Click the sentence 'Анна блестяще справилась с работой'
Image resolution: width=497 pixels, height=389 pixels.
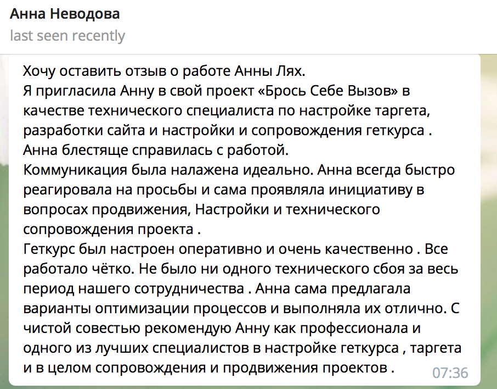pyautogui.click(x=156, y=151)
